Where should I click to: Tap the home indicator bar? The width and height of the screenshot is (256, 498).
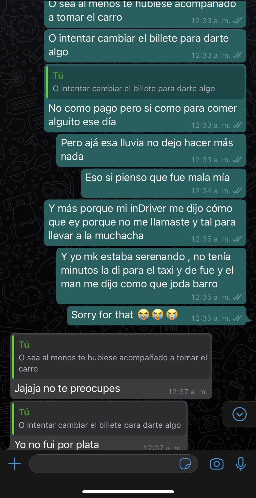click(128, 492)
